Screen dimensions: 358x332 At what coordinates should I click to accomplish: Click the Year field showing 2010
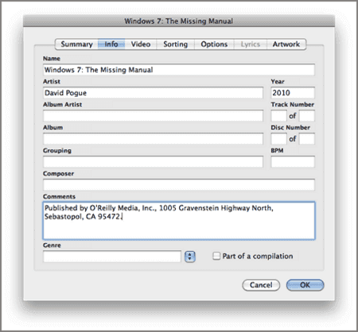coord(293,93)
